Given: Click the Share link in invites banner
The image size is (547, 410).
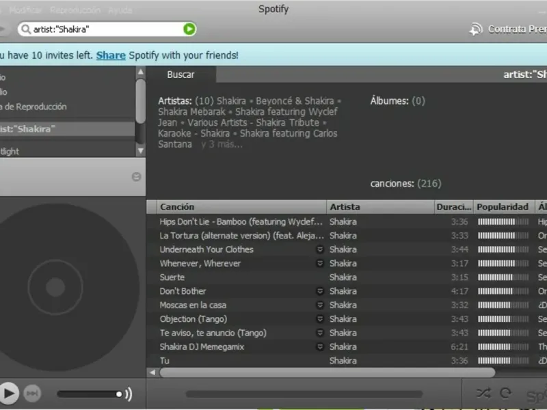Looking at the screenshot, I should tap(111, 55).
